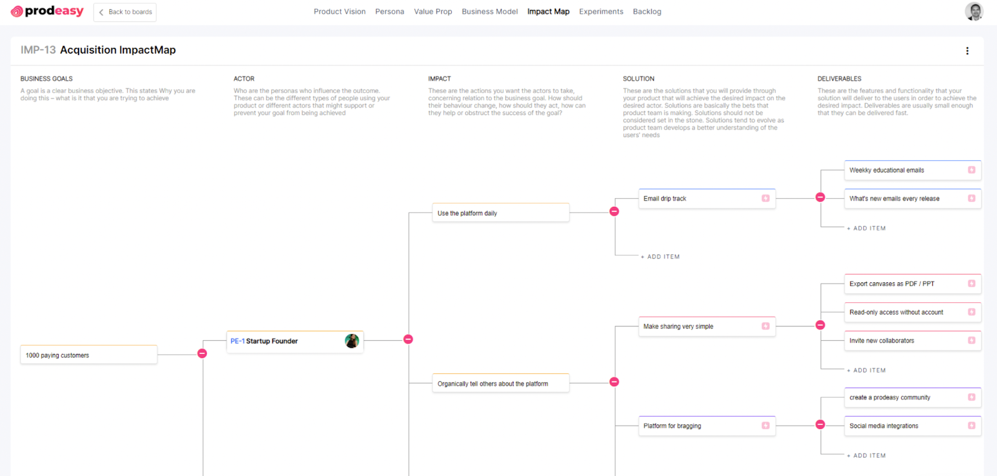Click the user profile avatar

[x=973, y=11]
